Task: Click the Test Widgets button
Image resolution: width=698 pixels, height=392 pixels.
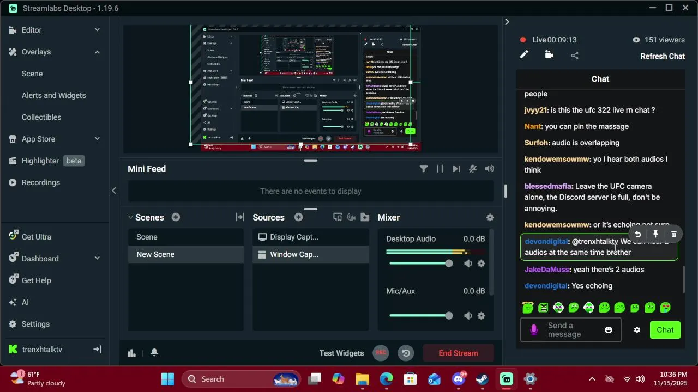Action: coord(341,353)
